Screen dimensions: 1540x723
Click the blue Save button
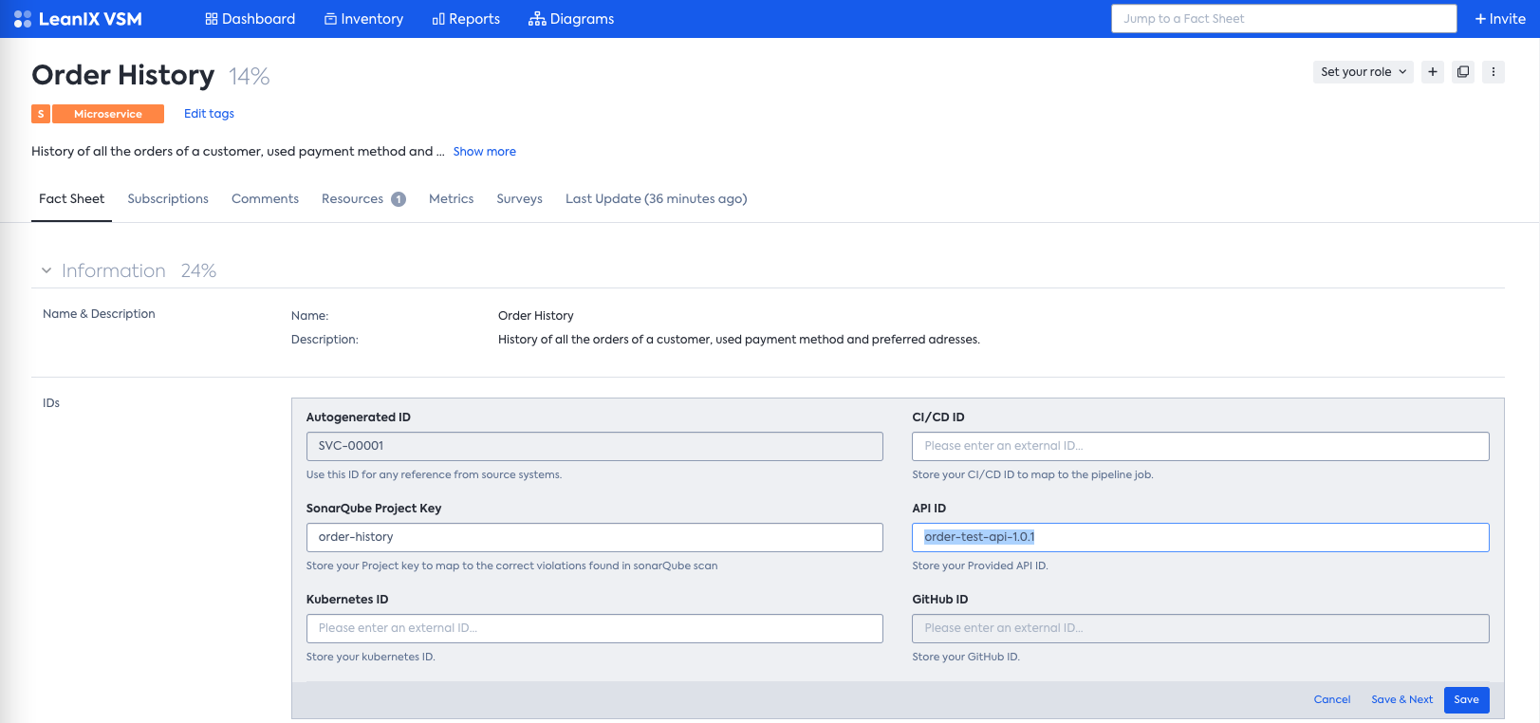click(1467, 700)
